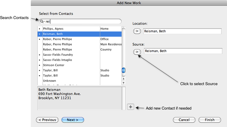Click the scroll down arrow of contacts list
Viewport: 227px width, 127px height.
point(124,83)
